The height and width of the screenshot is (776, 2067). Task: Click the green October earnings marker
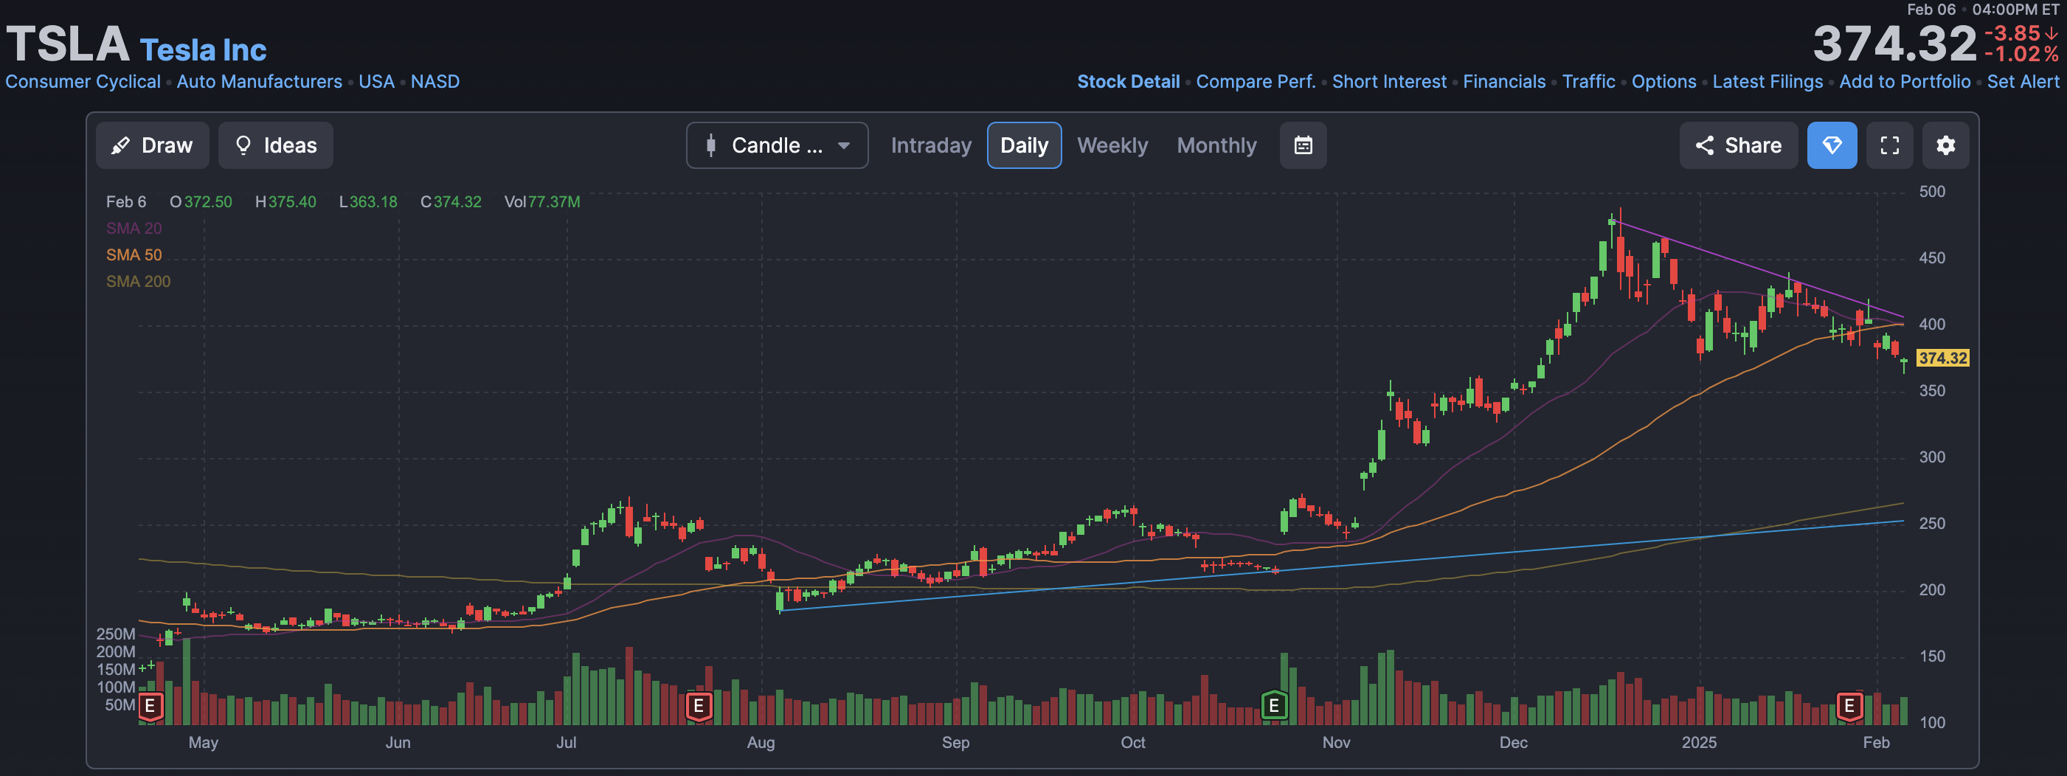pyautogui.click(x=1273, y=706)
